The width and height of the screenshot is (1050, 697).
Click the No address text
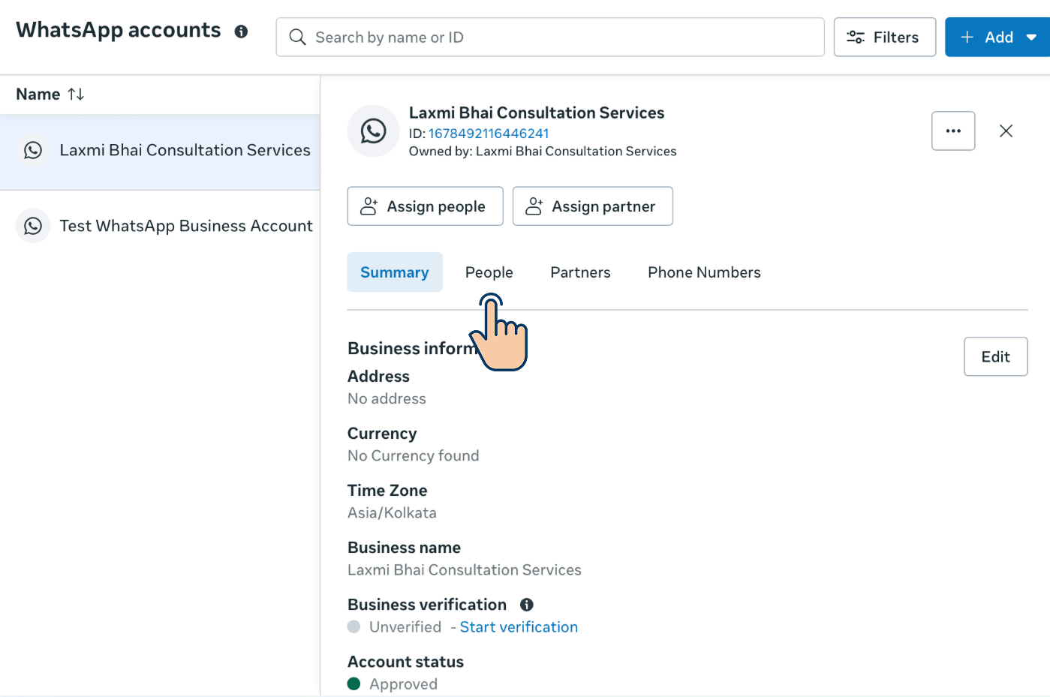[387, 399]
